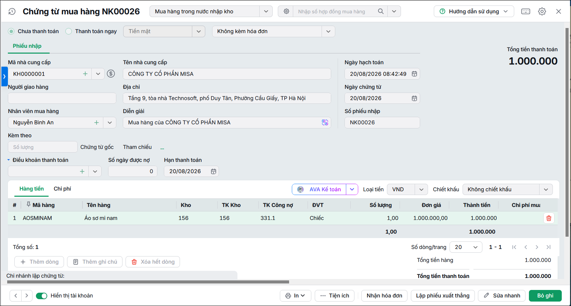Go to next voucher arrow
571x306 pixels.
27,296
